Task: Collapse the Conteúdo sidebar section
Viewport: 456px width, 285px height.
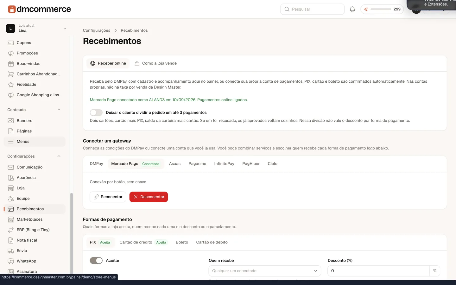Action: click(x=59, y=110)
